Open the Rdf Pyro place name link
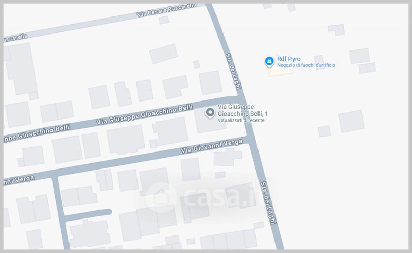The width and height of the screenshot is (412, 253). pos(288,59)
